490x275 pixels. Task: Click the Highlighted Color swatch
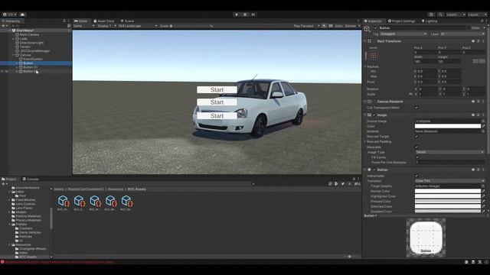447,196
